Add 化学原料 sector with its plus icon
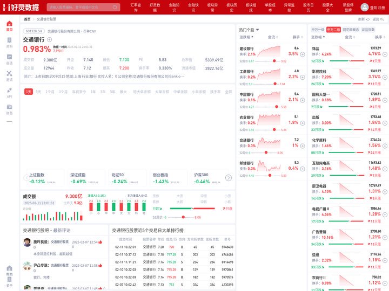This screenshot has width=389, height=291. pyautogui.click(x=385, y=146)
